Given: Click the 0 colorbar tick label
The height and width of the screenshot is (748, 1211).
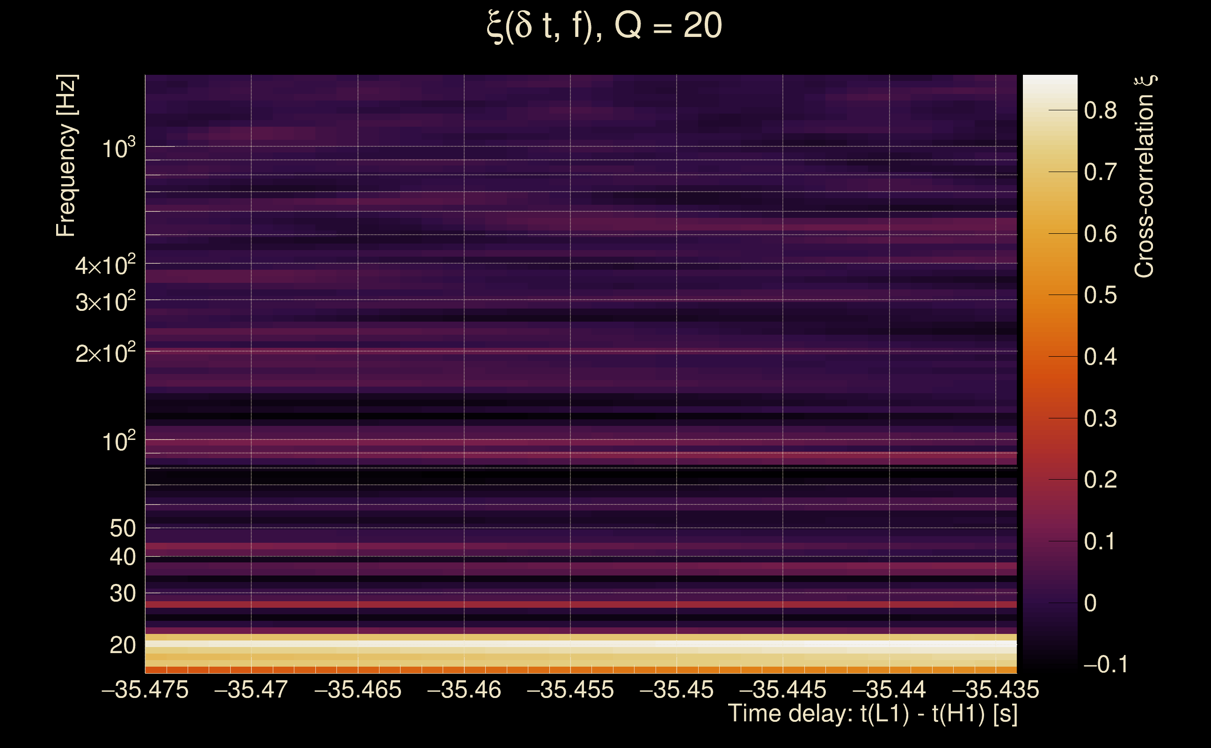Looking at the screenshot, I should pos(1090,603).
